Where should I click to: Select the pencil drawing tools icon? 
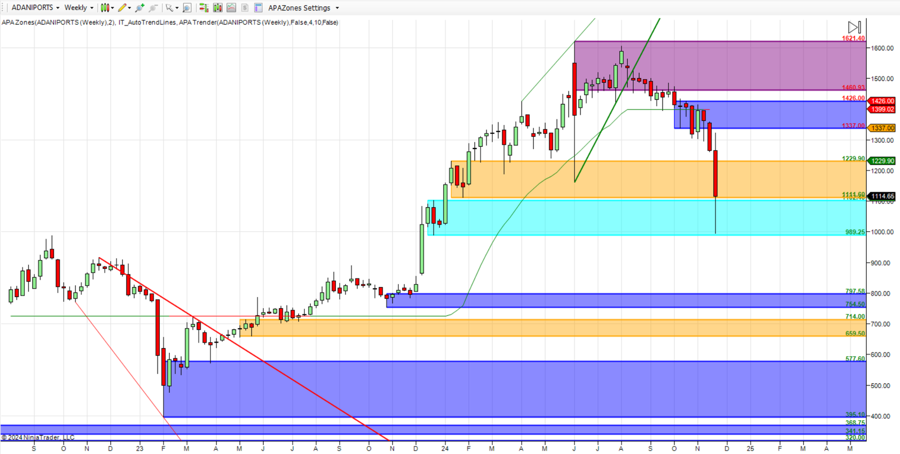(123, 8)
